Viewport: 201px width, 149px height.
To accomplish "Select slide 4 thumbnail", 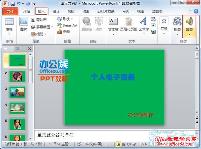I will 17,108.
